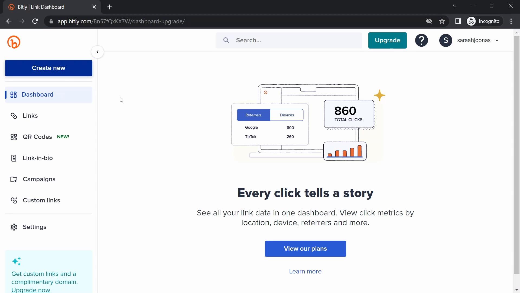Click the Bitly logo icon
520x293 pixels.
[14, 42]
